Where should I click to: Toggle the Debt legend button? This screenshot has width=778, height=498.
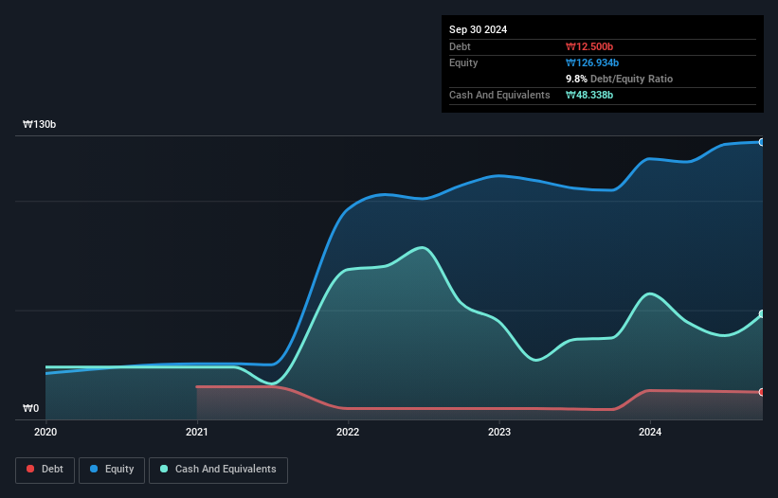(x=45, y=470)
